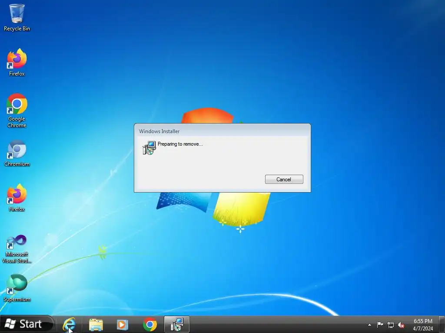Select the lower Firefox desktop shortcut

(x=17, y=198)
